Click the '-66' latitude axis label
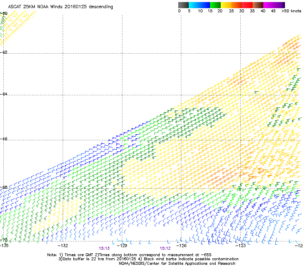The width and height of the screenshot is (303, 266). [x=4, y=139]
